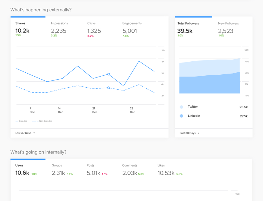
Task: Switch to New Followers tab
Action: pos(228,28)
